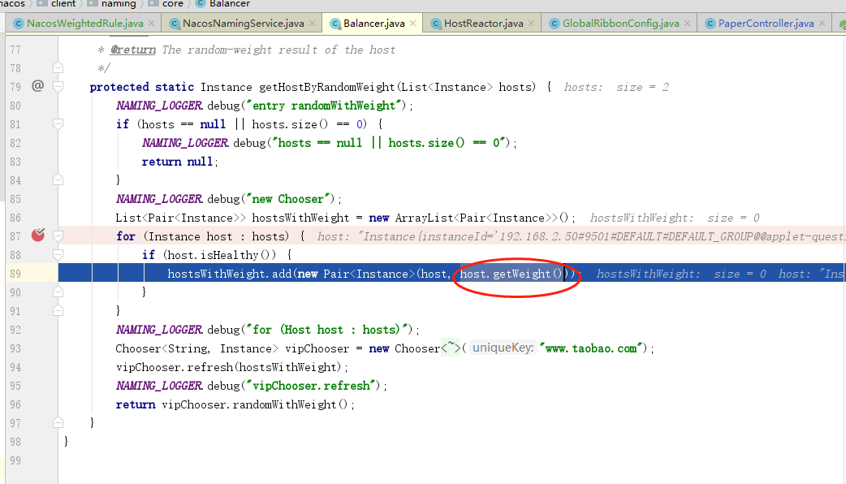Click line number 89 in the gutter
The height and width of the screenshot is (484, 846).
point(15,274)
